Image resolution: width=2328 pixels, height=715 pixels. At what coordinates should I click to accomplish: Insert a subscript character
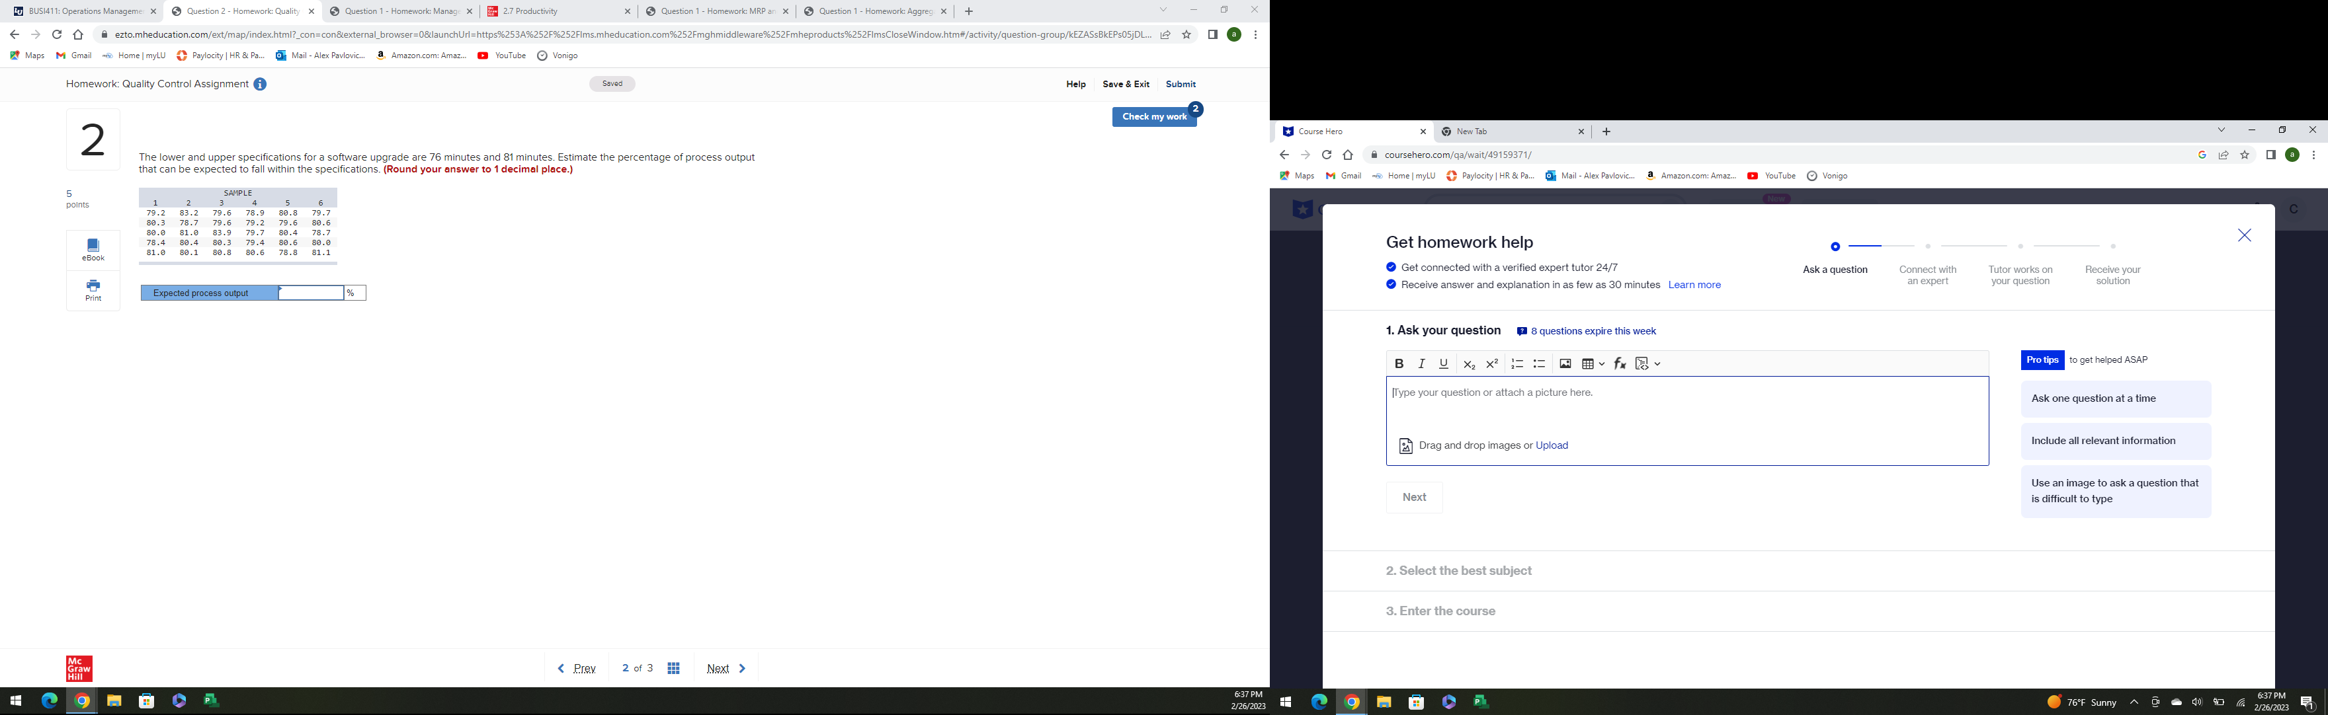coord(1470,364)
